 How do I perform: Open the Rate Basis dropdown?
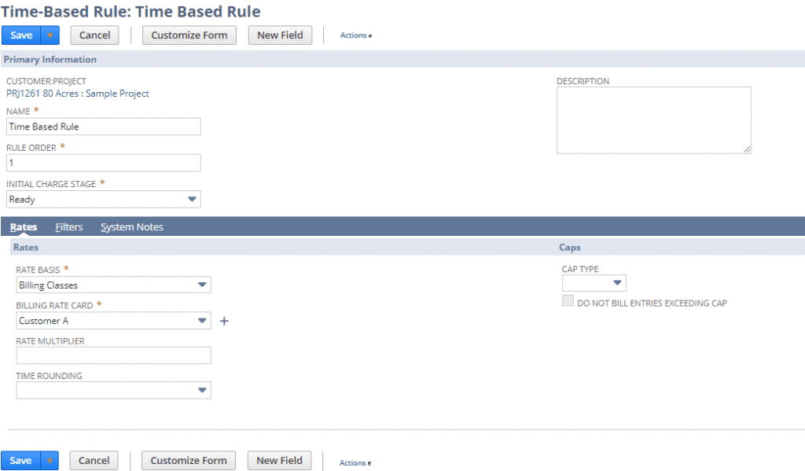[202, 285]
